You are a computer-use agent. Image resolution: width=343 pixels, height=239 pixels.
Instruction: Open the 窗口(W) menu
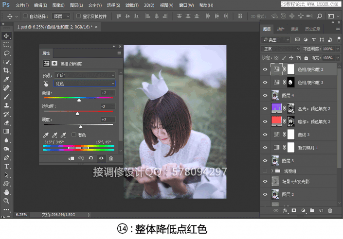point(186,5)
